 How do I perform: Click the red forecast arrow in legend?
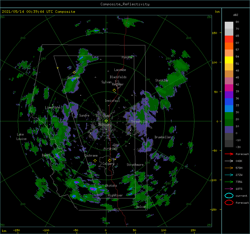229,154
